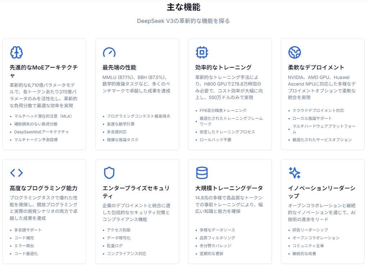Click description starting 企業のデプロイメントと統合
This screenshot has width=368, height=267.
tap(136, 212)
